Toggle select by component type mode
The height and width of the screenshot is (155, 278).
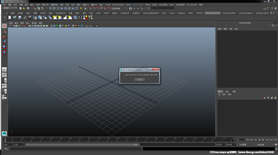coord(42,8)
